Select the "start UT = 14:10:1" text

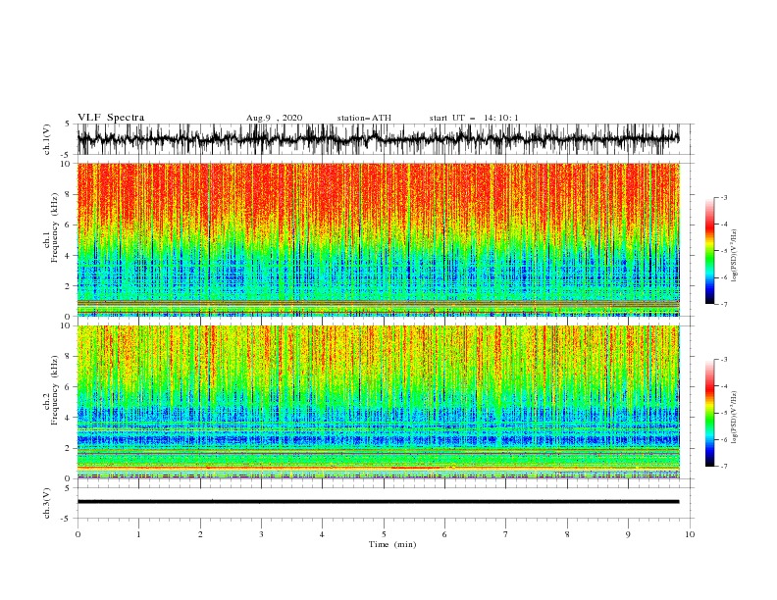tap(474, 118)
